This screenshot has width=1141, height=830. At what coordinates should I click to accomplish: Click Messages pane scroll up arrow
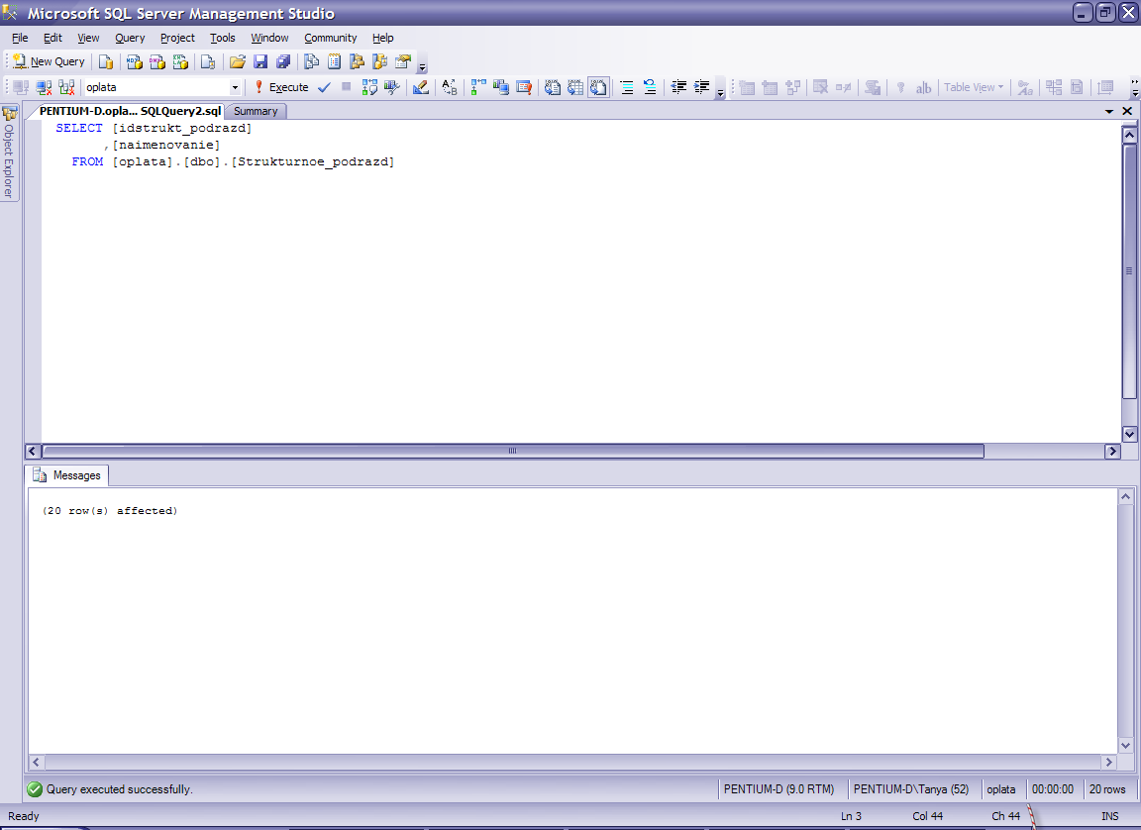tap(1126, 497)
